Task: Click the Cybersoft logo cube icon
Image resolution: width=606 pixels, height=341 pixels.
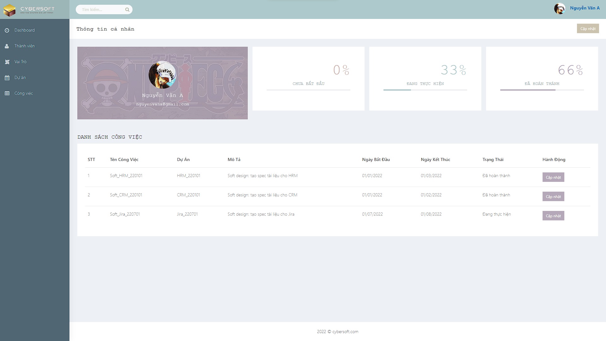Action: (x=9, y=10)
